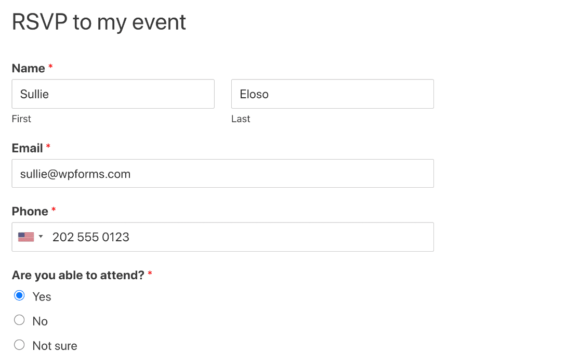The width and height of the screenshot is (580, 364).
Task: Click the Last name field containing Eloso
Action: click(332, 94)
